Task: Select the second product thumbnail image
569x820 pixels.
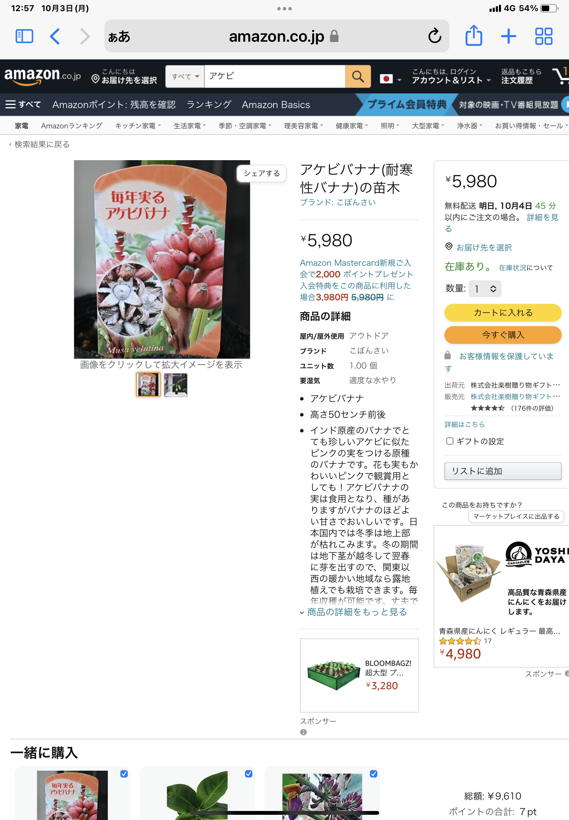Action: point(176,385)
